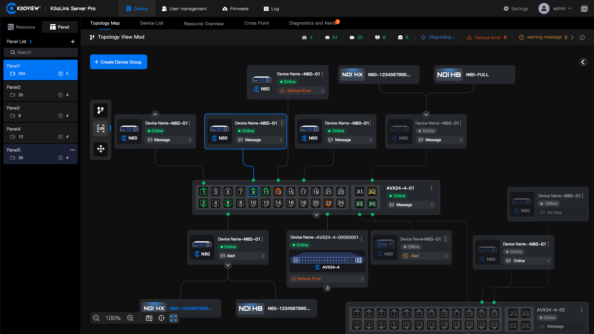Click the locate/center target icon
The height and width of the screenshot is (334, 594).
pos(161,318)
